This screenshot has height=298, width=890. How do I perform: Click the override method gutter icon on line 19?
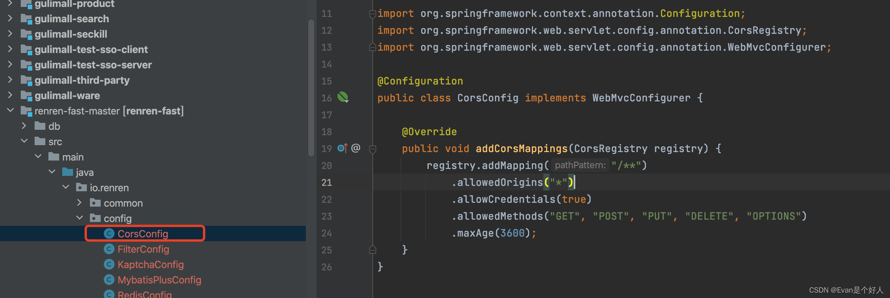(x=342, y=148)
